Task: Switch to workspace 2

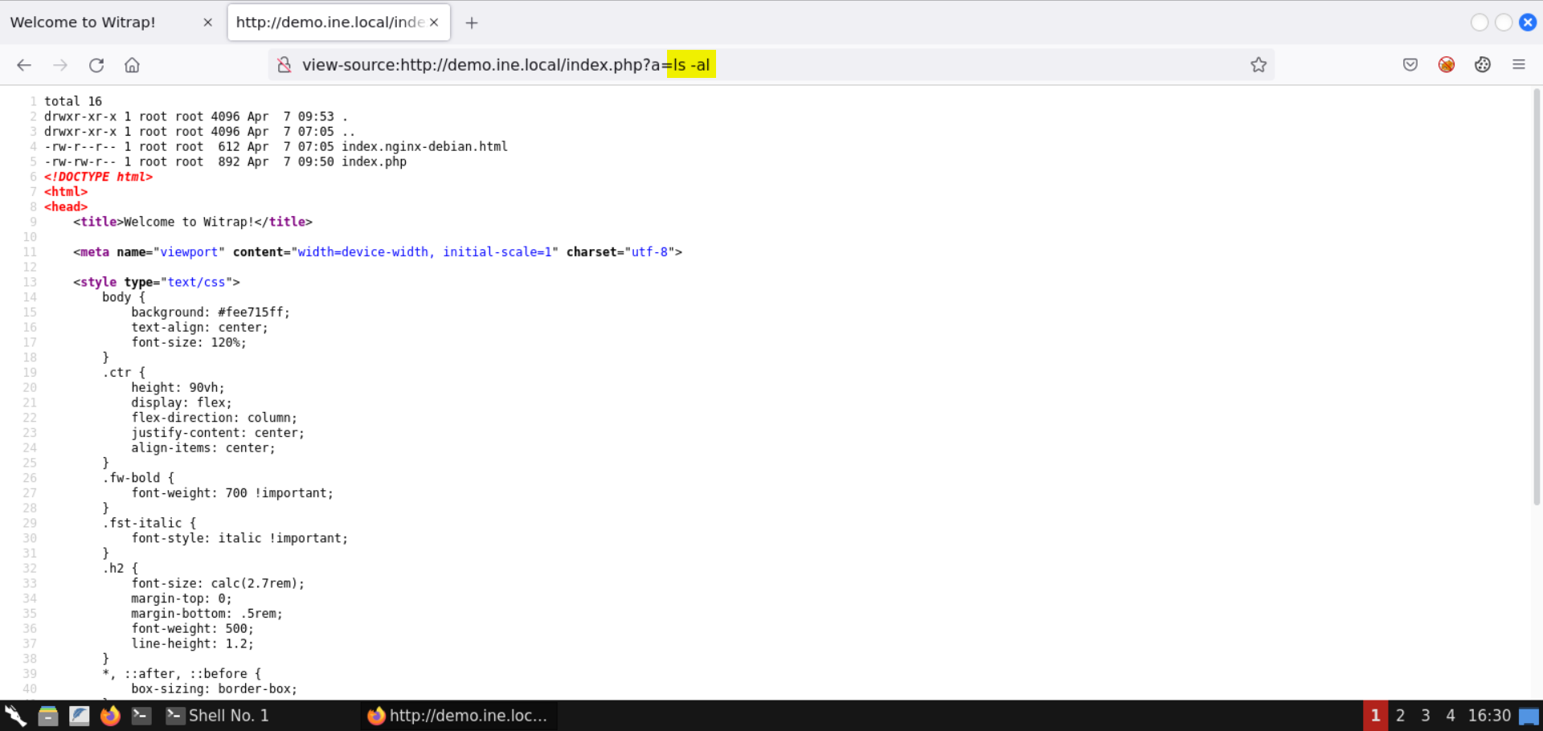Action: click(x=1401, y=716)
